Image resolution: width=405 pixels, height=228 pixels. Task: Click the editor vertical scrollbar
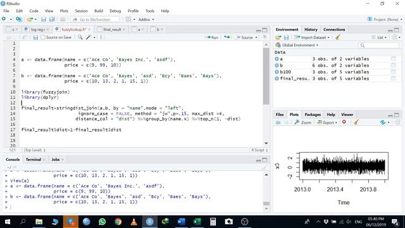click(x=266, y=76)
